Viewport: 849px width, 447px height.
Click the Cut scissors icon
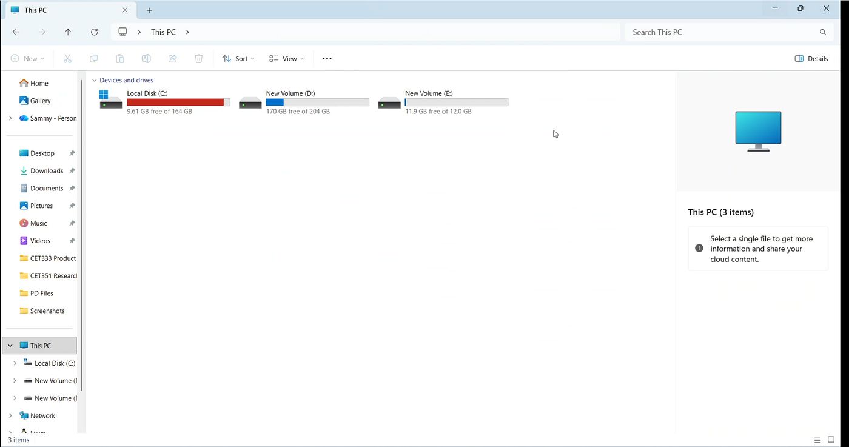tap(67, 59)
